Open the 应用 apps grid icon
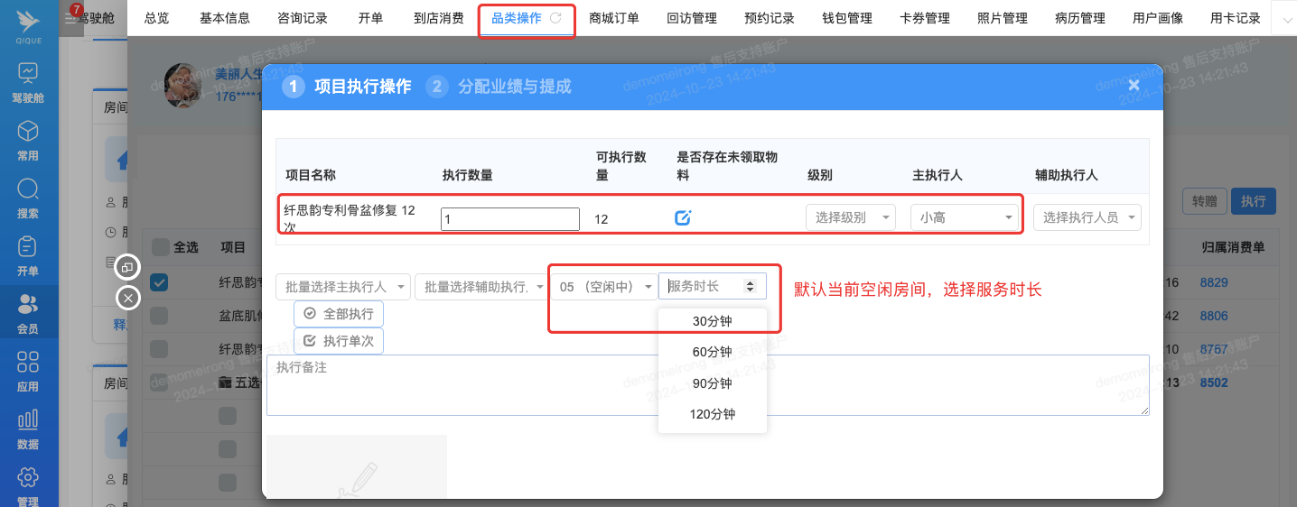This screenshot has height=507, width=1297. coord(28,363)
